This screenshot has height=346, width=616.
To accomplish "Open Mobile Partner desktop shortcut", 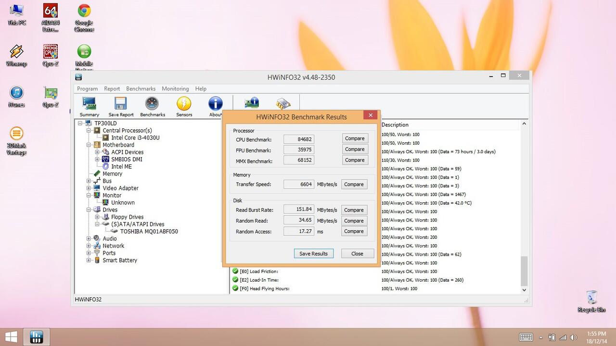I will [x=84, y=58].
